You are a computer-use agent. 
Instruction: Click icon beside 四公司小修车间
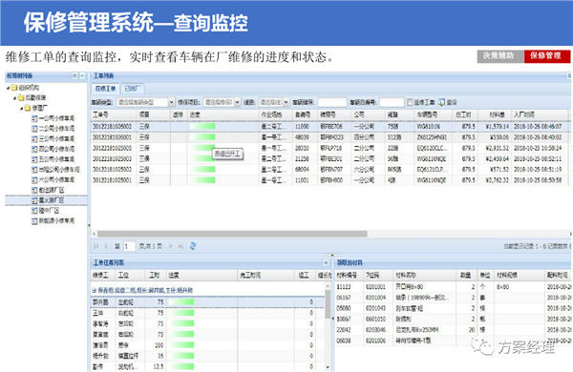pos(34,149)
